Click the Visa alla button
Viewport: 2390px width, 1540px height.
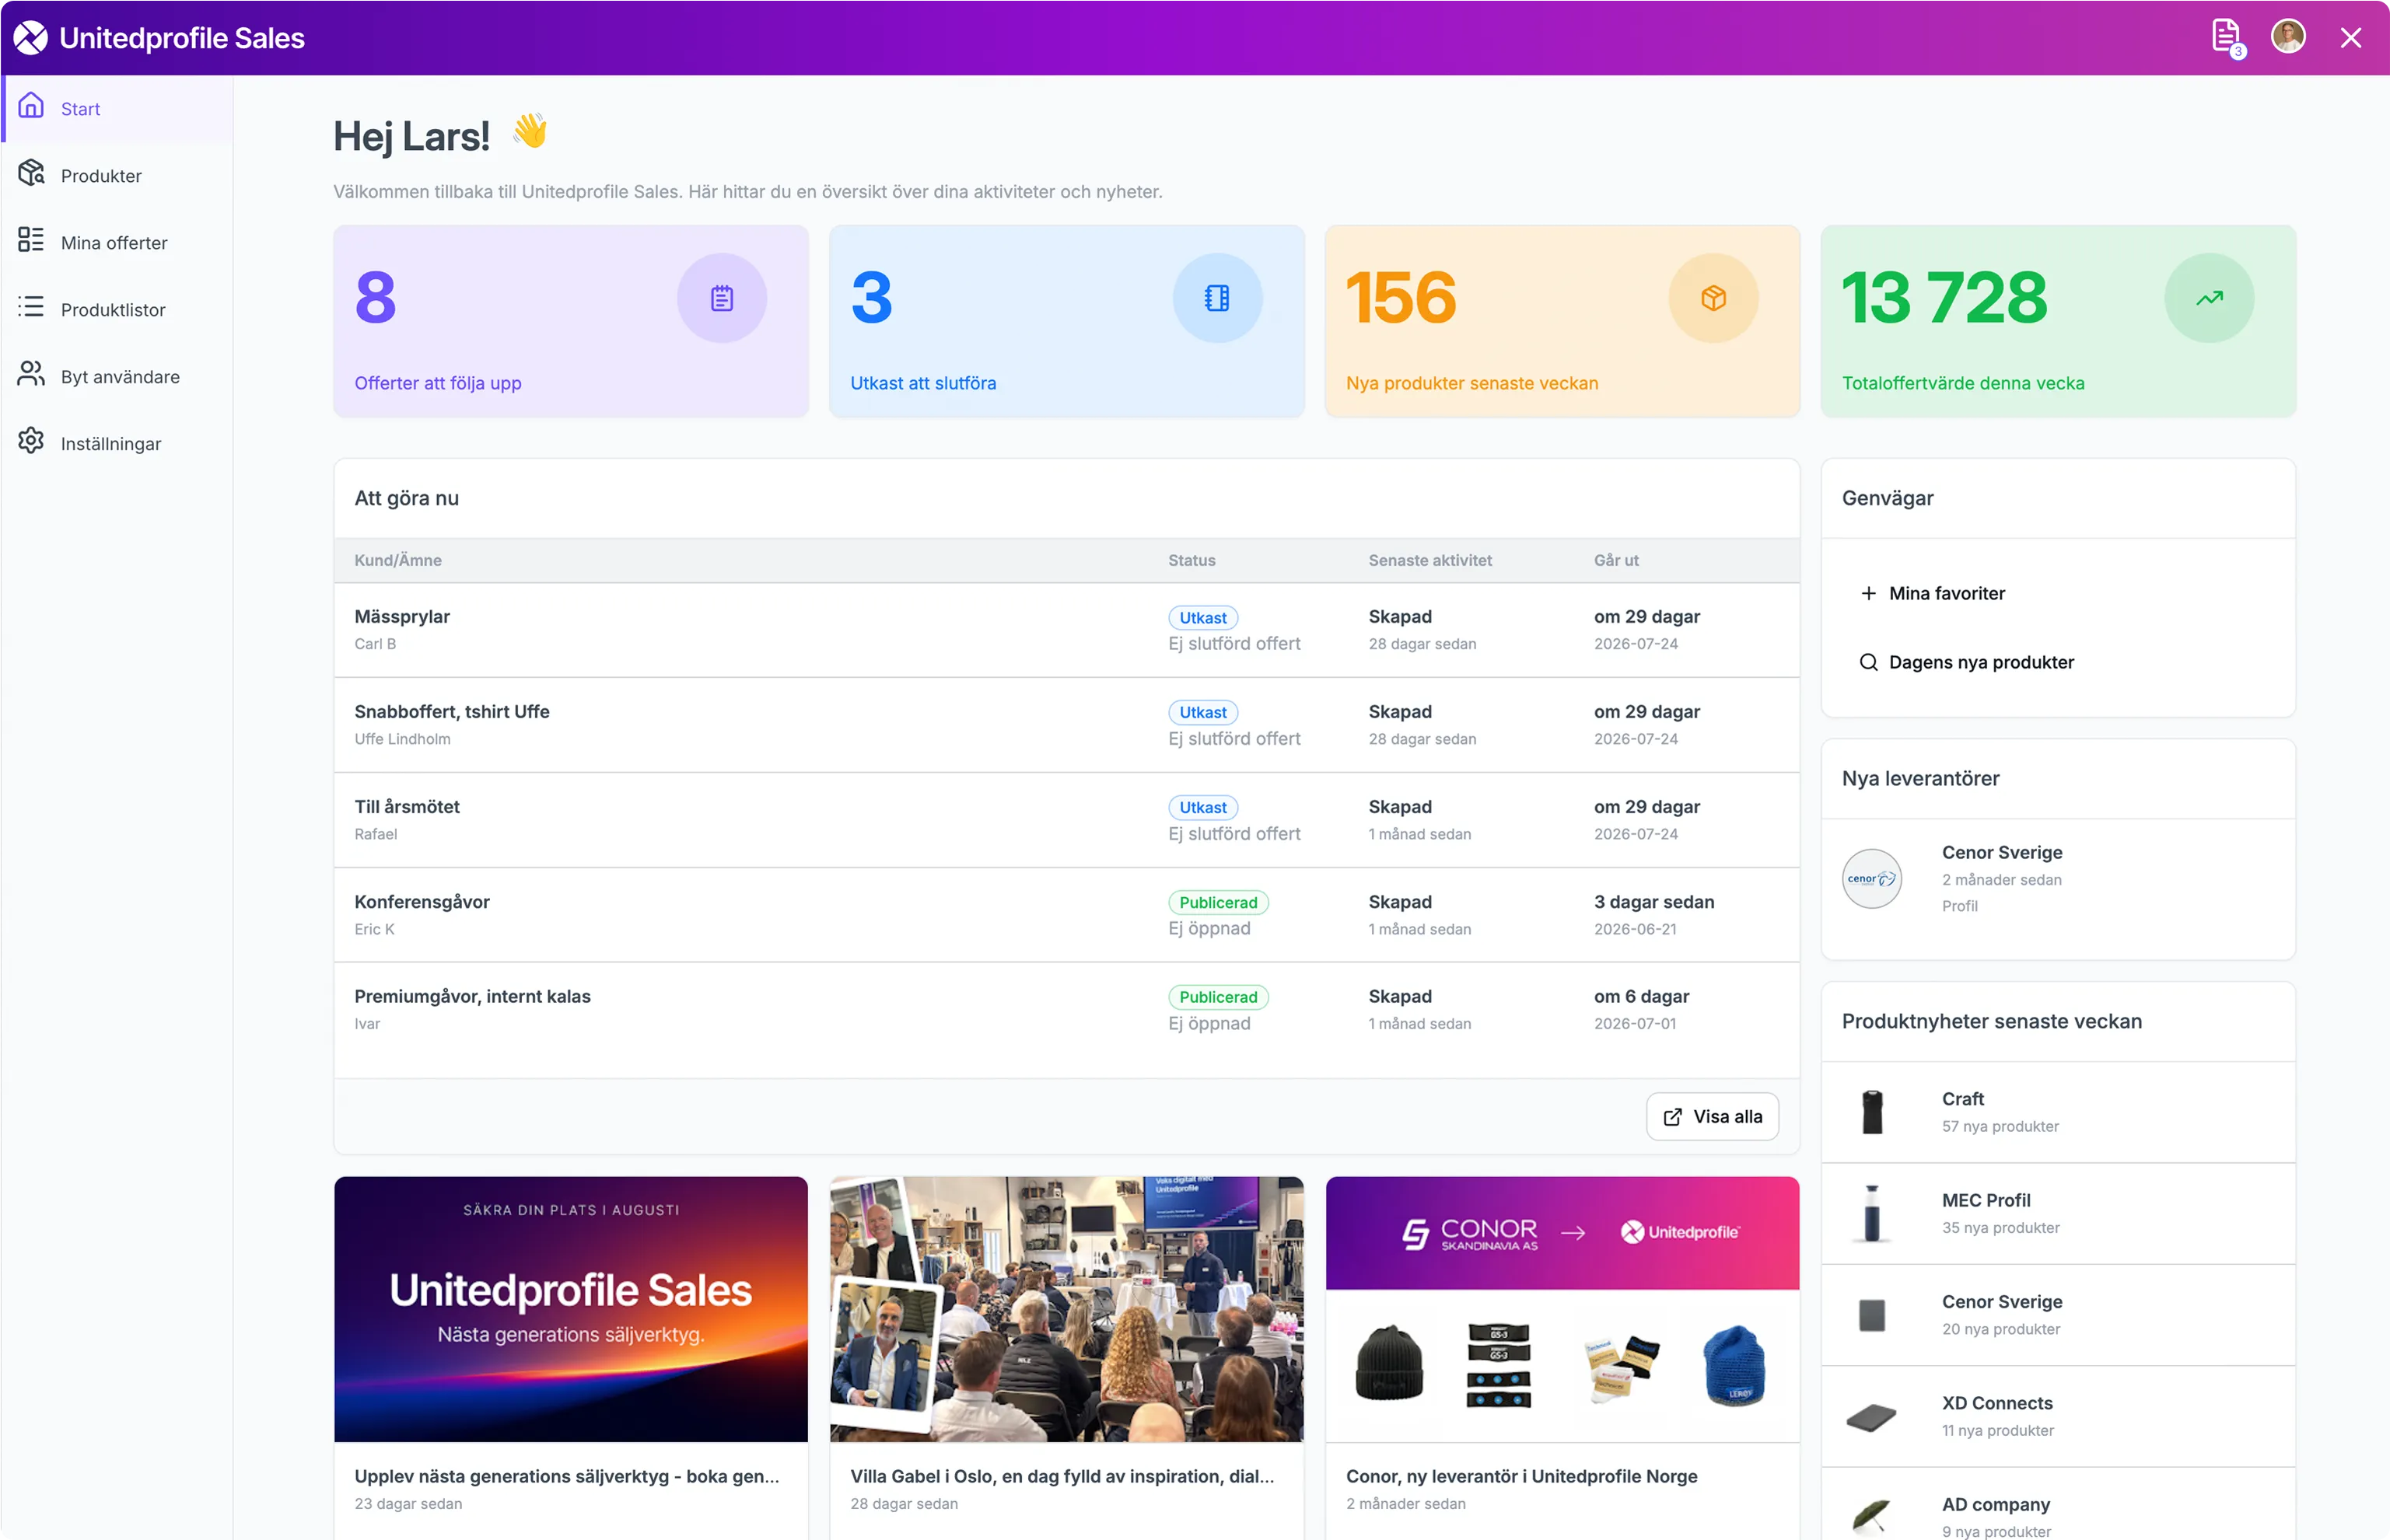coord(1712,1116)
